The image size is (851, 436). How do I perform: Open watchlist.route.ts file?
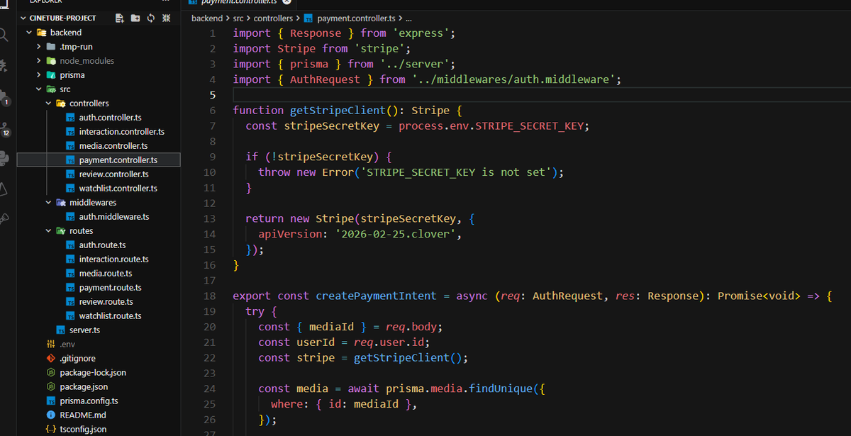click(x=99, y=315)
